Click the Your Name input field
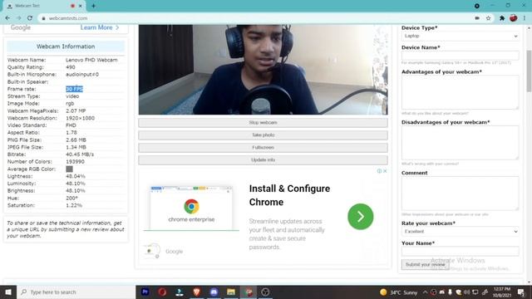Screen dimensions: 532x299 point(460,251)
